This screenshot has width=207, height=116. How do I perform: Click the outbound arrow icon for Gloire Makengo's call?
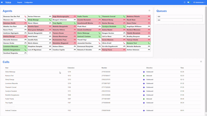[144, 72]
